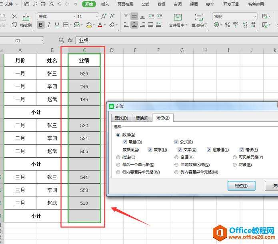The height and width of the screenshot is (244, 278).
Task: Click the merge and center (合并居中) icon
Action: (177, 20)
